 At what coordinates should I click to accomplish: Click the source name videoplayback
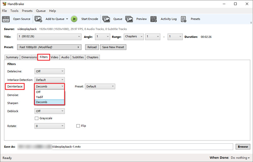27,29
